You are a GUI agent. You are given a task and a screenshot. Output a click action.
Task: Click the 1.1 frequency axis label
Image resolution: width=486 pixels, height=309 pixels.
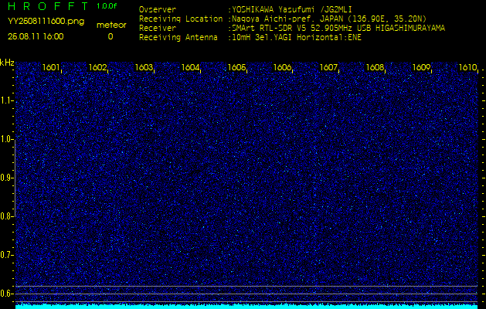pyautogui.click(x=6, y=100)
